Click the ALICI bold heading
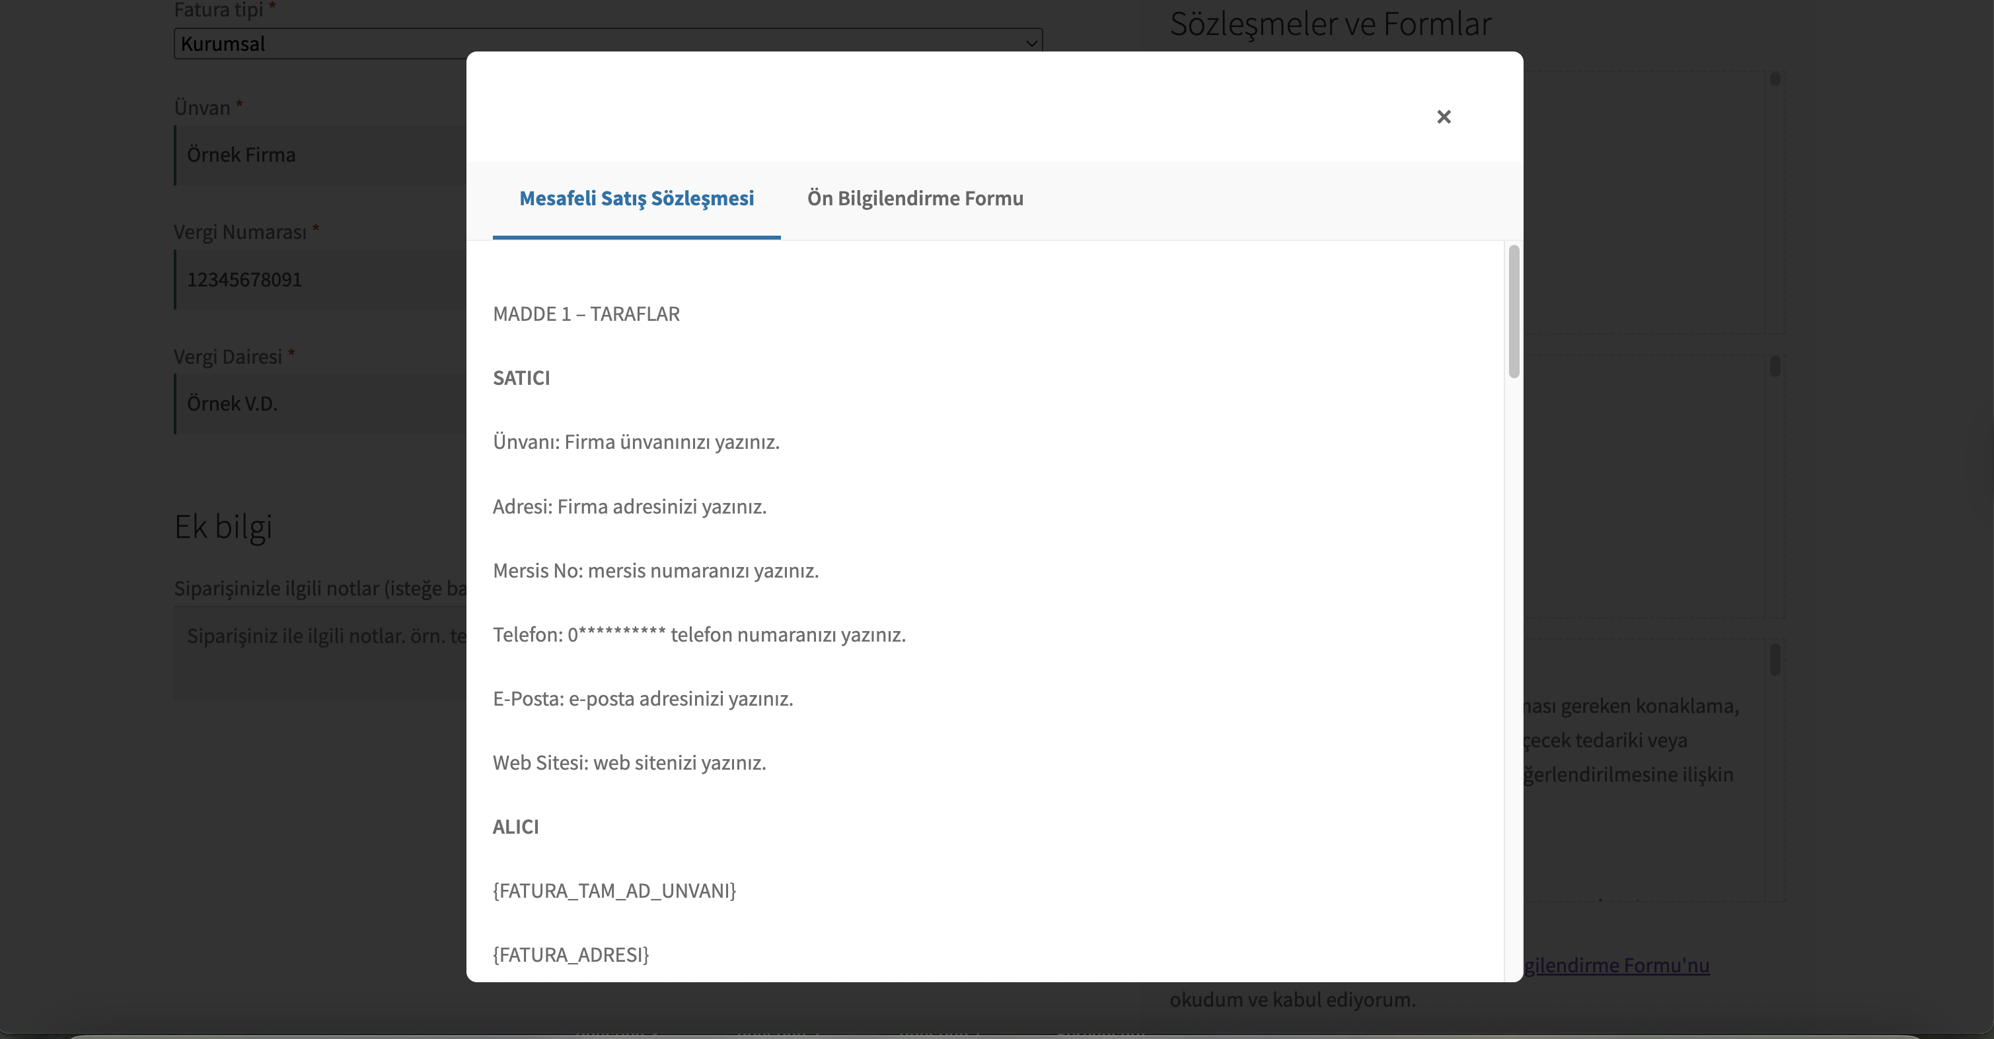1994x1039 pixels. (x=515, y=827)
